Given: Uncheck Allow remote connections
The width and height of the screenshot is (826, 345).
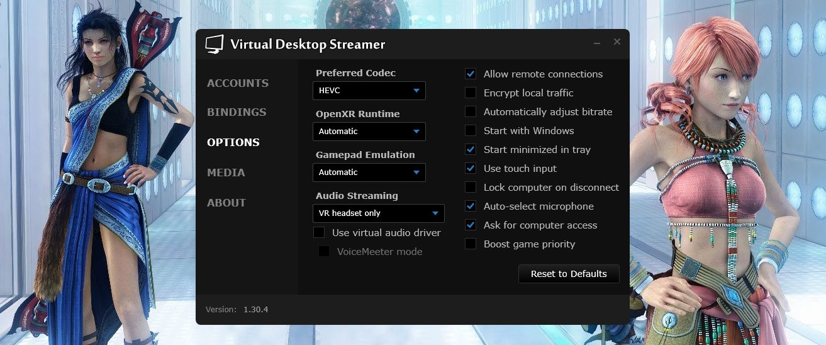Looking at the screenshot, I should (x=471, y=74).
